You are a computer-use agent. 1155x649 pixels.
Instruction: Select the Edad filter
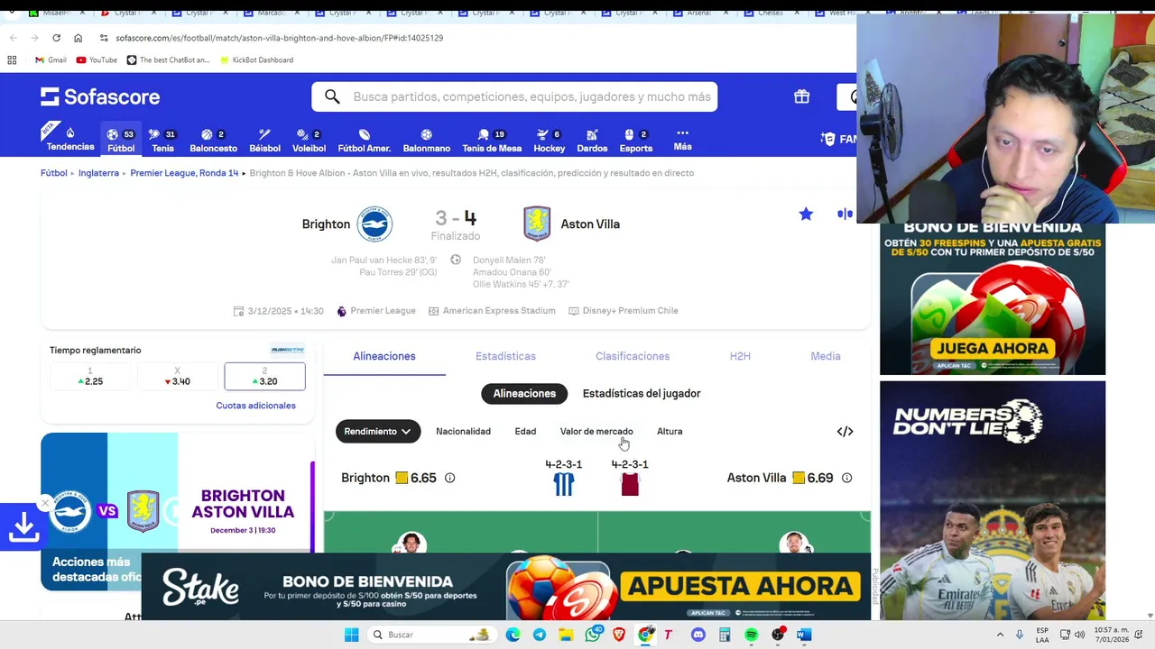[x=525, y=431]
